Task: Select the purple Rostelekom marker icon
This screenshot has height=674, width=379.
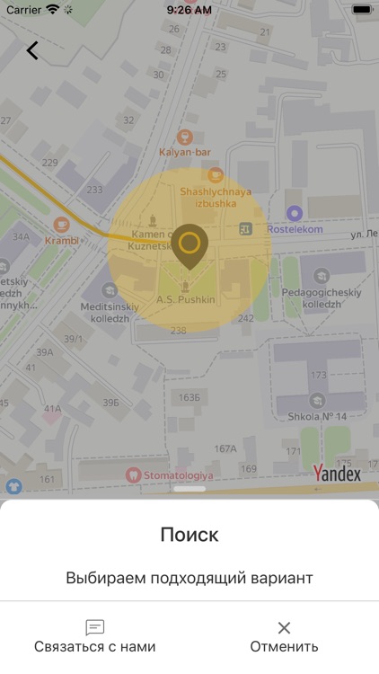Action: (x=295, y=213)
